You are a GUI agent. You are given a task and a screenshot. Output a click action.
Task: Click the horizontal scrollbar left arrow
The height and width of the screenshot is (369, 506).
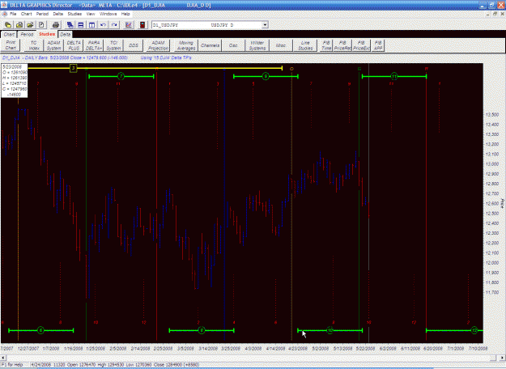pyautogui.click(x=3, y=358)
